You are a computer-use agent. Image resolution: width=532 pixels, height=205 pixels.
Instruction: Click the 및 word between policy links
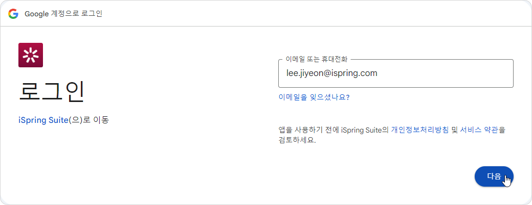pyautogui.click(x=454, y=130)
